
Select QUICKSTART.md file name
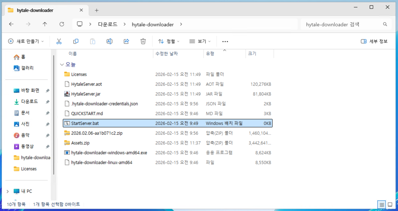(x=87, y=114)
